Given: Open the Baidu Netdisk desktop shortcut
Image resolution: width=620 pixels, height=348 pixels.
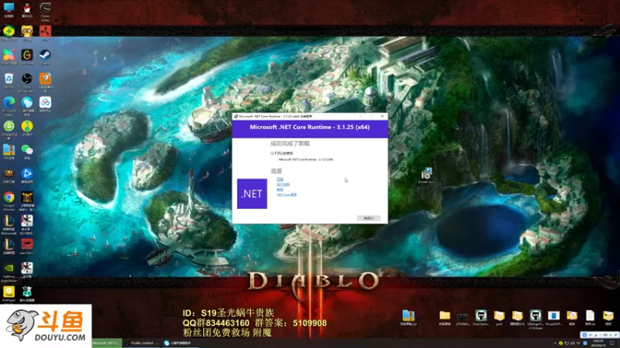Looking at the screenshot, I should click(45, 104).
